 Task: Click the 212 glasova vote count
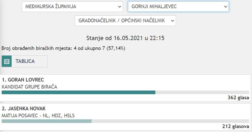coord(236,127)
